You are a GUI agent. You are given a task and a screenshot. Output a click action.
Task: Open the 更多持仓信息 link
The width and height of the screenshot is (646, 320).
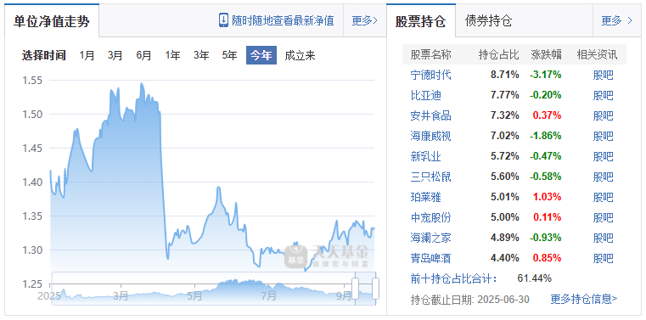click(584, 299)
